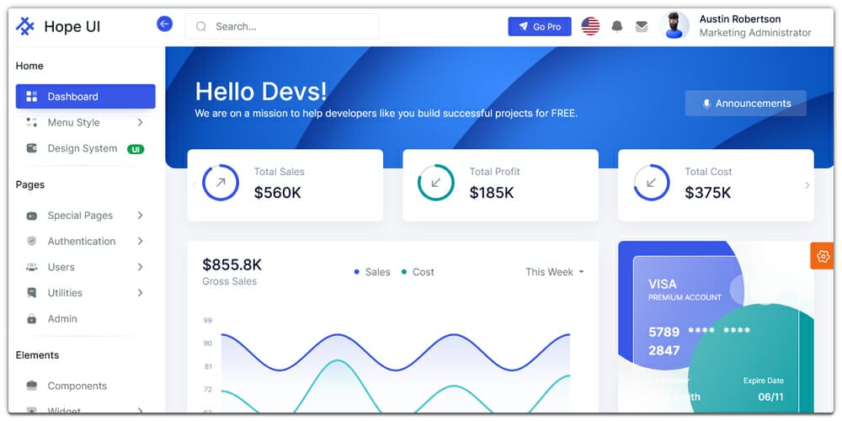Click the Hope UI brand name
The height and width of the screenshot is (421, 842).
pos(72,26)
